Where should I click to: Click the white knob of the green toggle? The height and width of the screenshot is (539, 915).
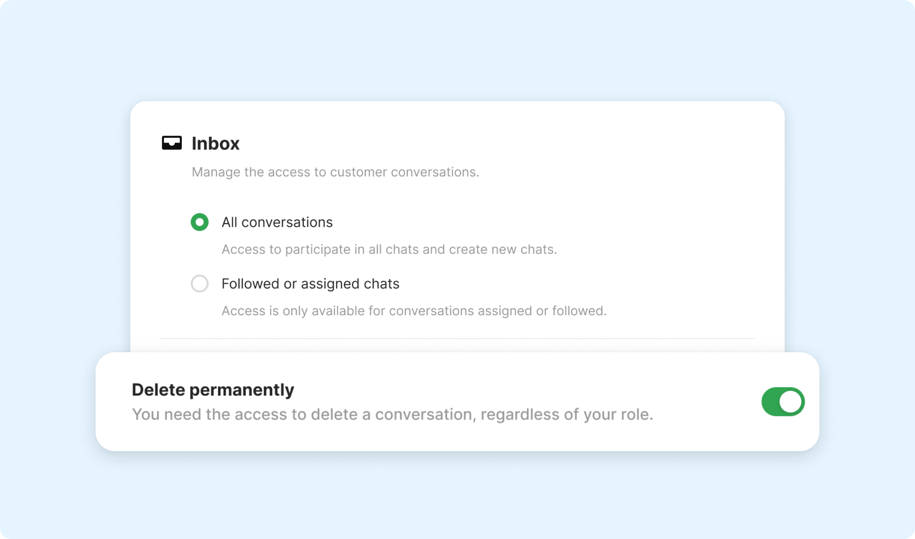click(790, 401)
